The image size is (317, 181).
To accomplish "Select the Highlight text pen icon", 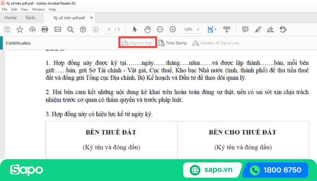I will (258, 30).
